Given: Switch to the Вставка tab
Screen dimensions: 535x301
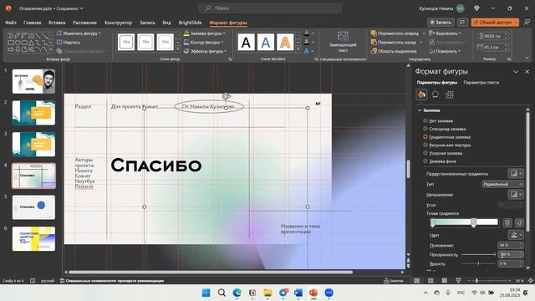Looking at the screenshot, I should tap(57, 23).
